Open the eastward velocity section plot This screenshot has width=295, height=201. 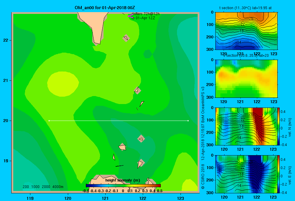[246, 174]
